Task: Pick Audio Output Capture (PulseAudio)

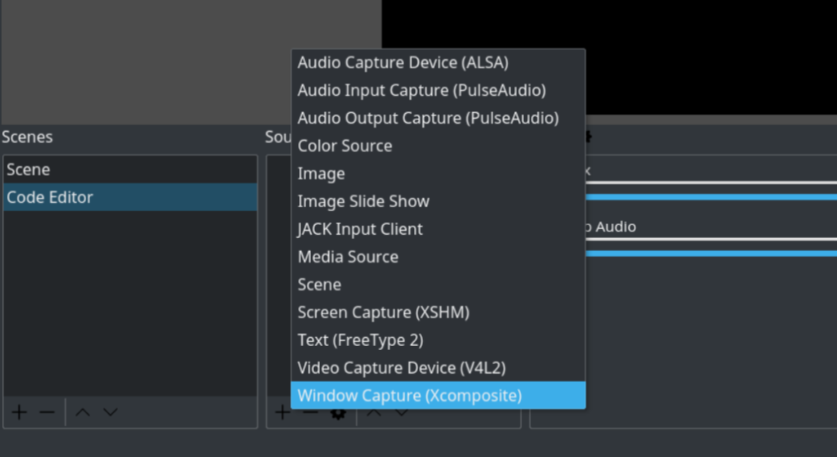Action: [438, 118]
